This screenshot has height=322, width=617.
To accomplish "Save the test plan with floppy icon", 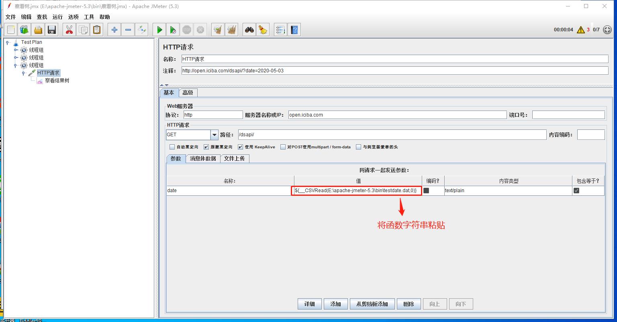I will [x=52, y=30].
